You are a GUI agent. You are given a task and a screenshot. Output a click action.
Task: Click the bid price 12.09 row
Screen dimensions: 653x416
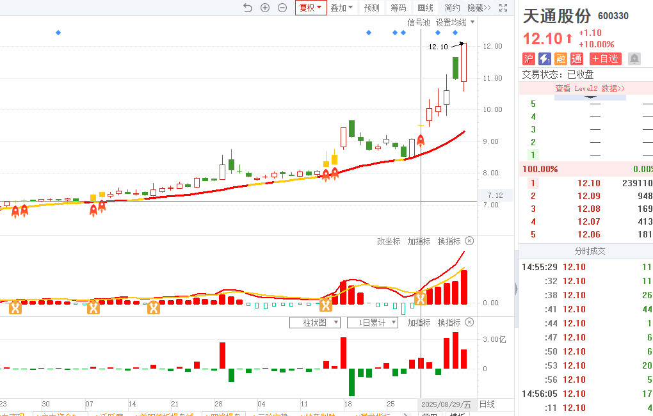586,196
